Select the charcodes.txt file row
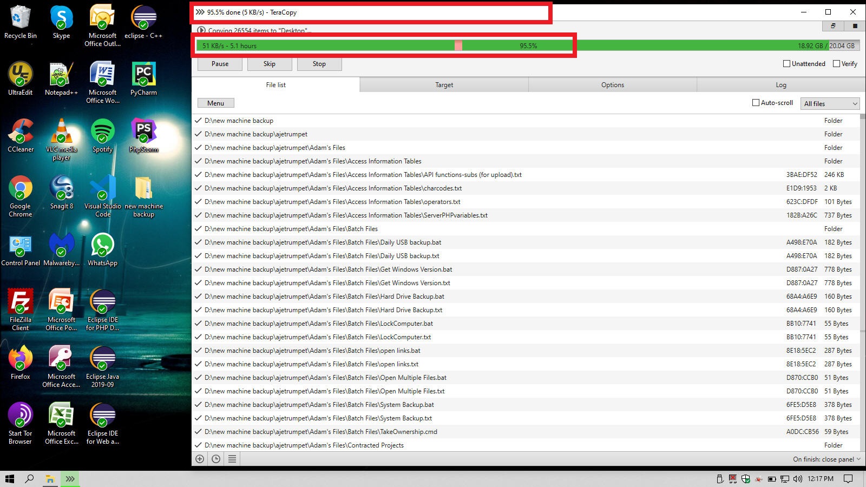 tap(526, 188)
